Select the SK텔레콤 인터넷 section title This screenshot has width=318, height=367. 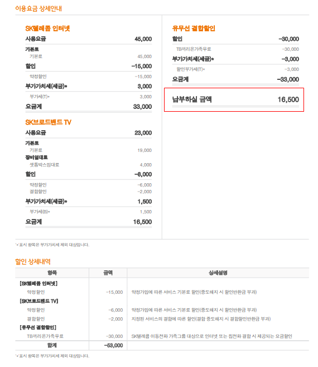(x=48, y=28)
